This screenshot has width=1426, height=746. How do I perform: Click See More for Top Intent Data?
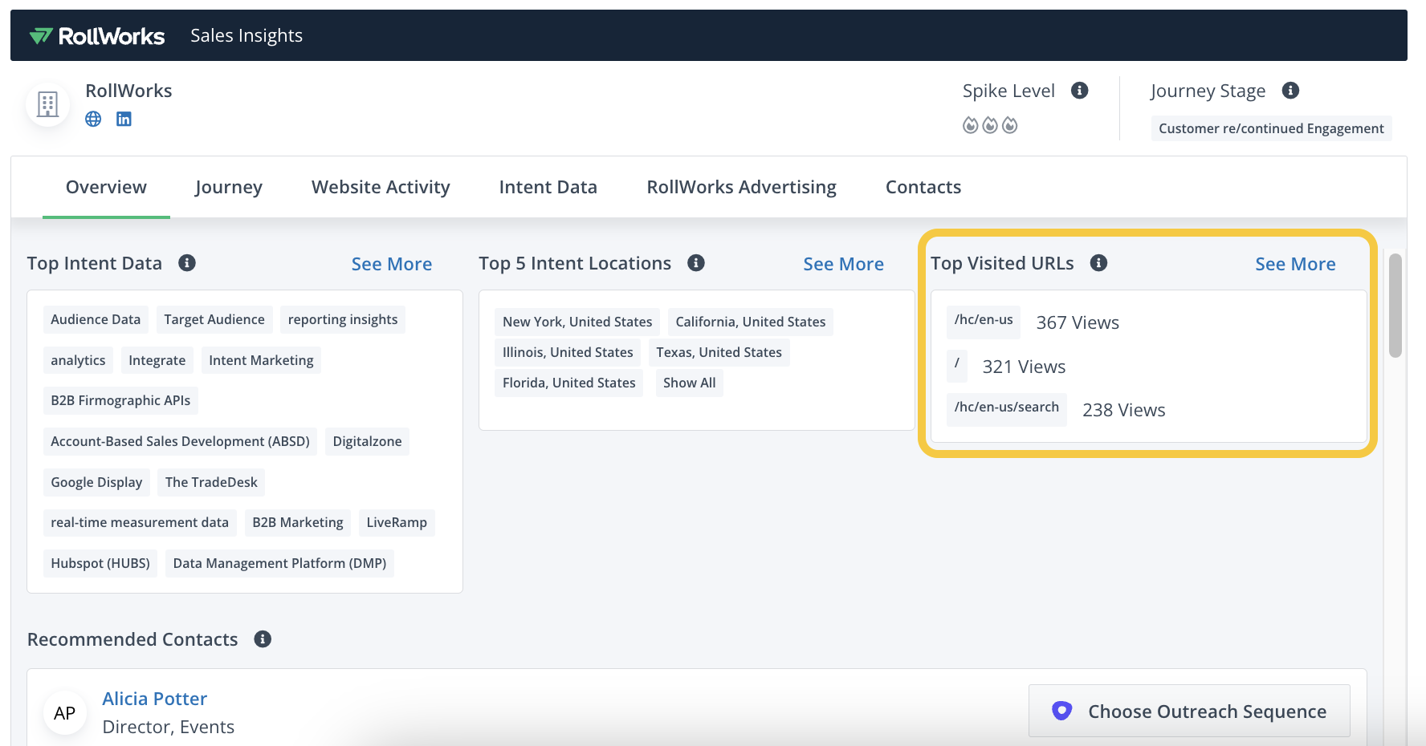[391, 264]
